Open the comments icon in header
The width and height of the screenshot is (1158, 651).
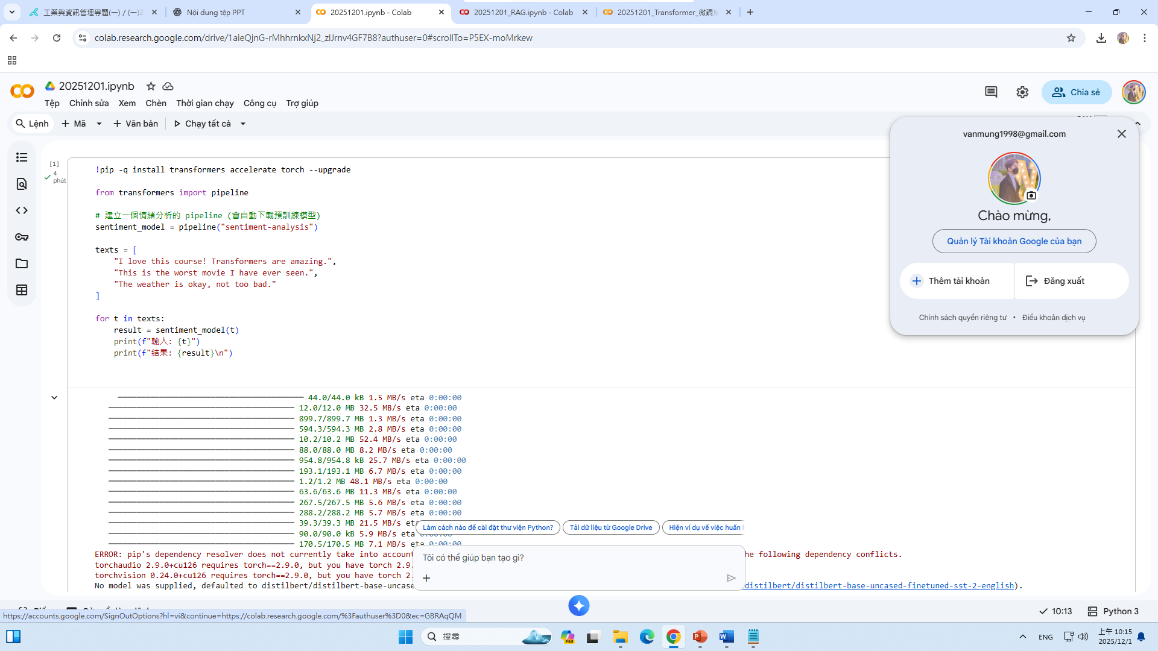[x=991, y=92]
